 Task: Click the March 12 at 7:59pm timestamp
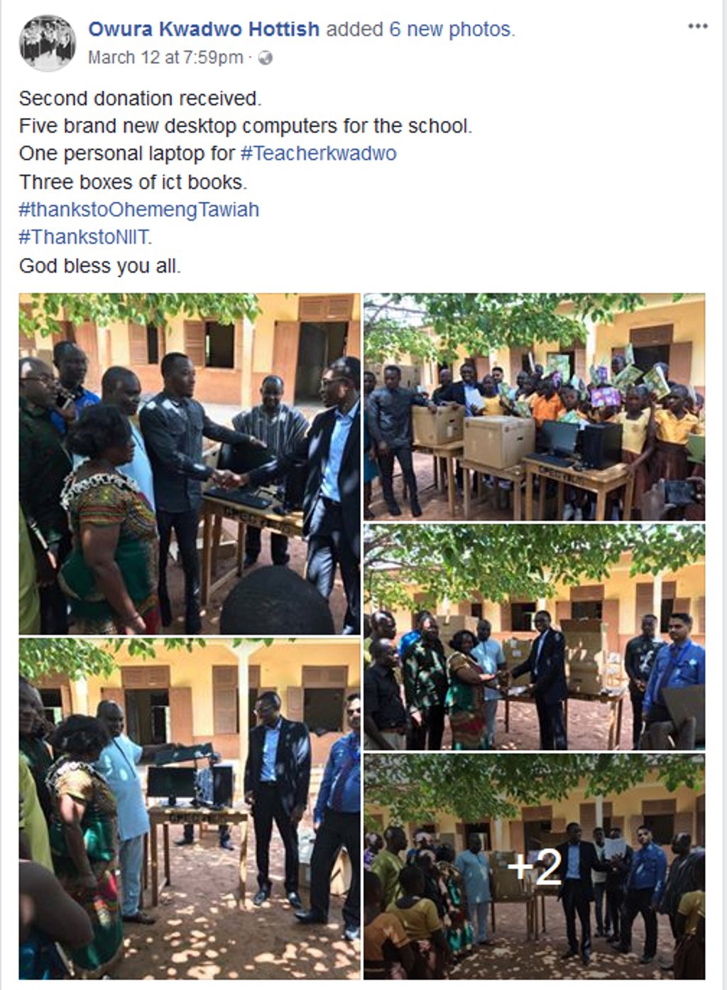click(165, 58)
